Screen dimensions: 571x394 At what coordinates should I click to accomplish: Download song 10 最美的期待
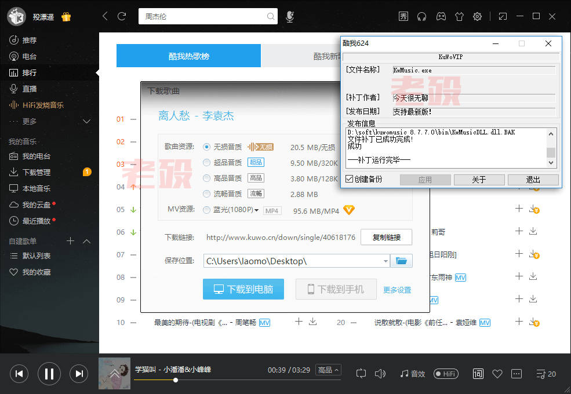[x=313, y=322]
